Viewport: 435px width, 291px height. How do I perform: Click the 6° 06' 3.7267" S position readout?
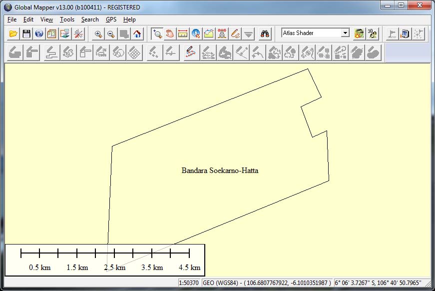(378, 282)
